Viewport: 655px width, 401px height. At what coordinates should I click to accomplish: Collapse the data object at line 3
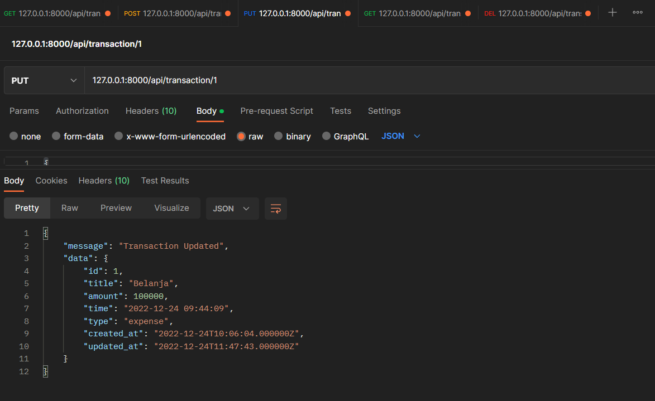pos(106,258)
